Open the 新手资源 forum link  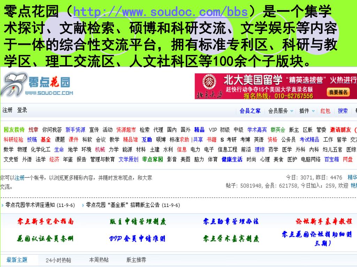coord(75,130)
